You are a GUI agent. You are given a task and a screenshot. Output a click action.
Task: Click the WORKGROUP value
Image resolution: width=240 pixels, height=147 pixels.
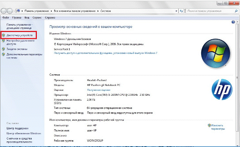[x=95, y=141]
